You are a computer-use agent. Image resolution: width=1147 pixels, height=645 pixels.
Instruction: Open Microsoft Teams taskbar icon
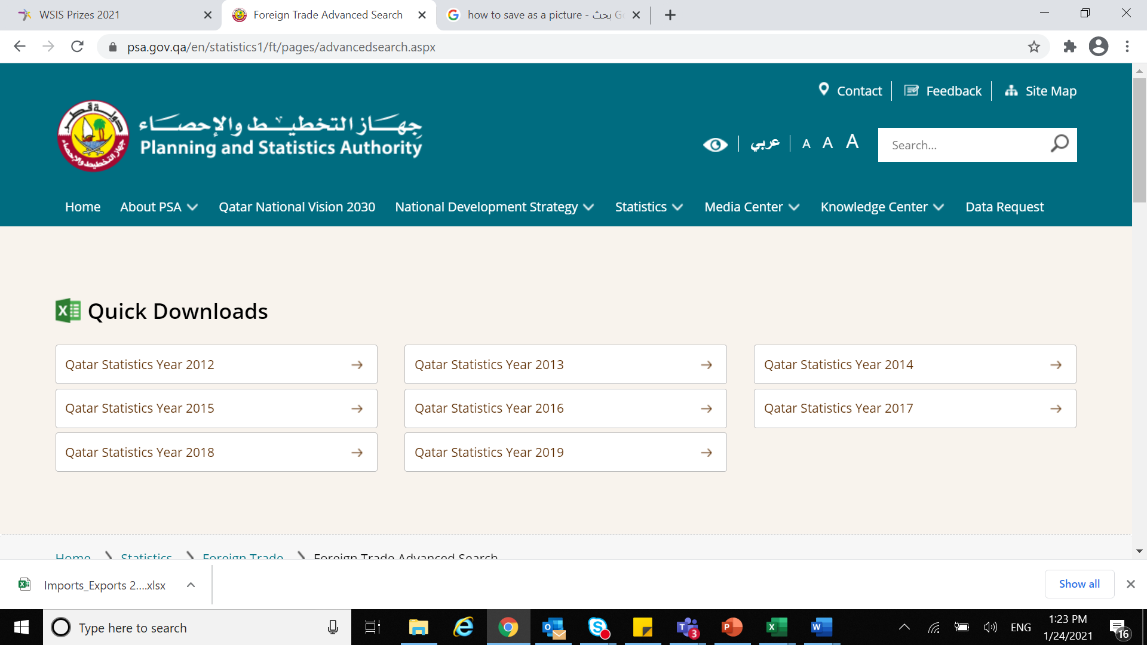pyautogui.click(x=687, y=627)
